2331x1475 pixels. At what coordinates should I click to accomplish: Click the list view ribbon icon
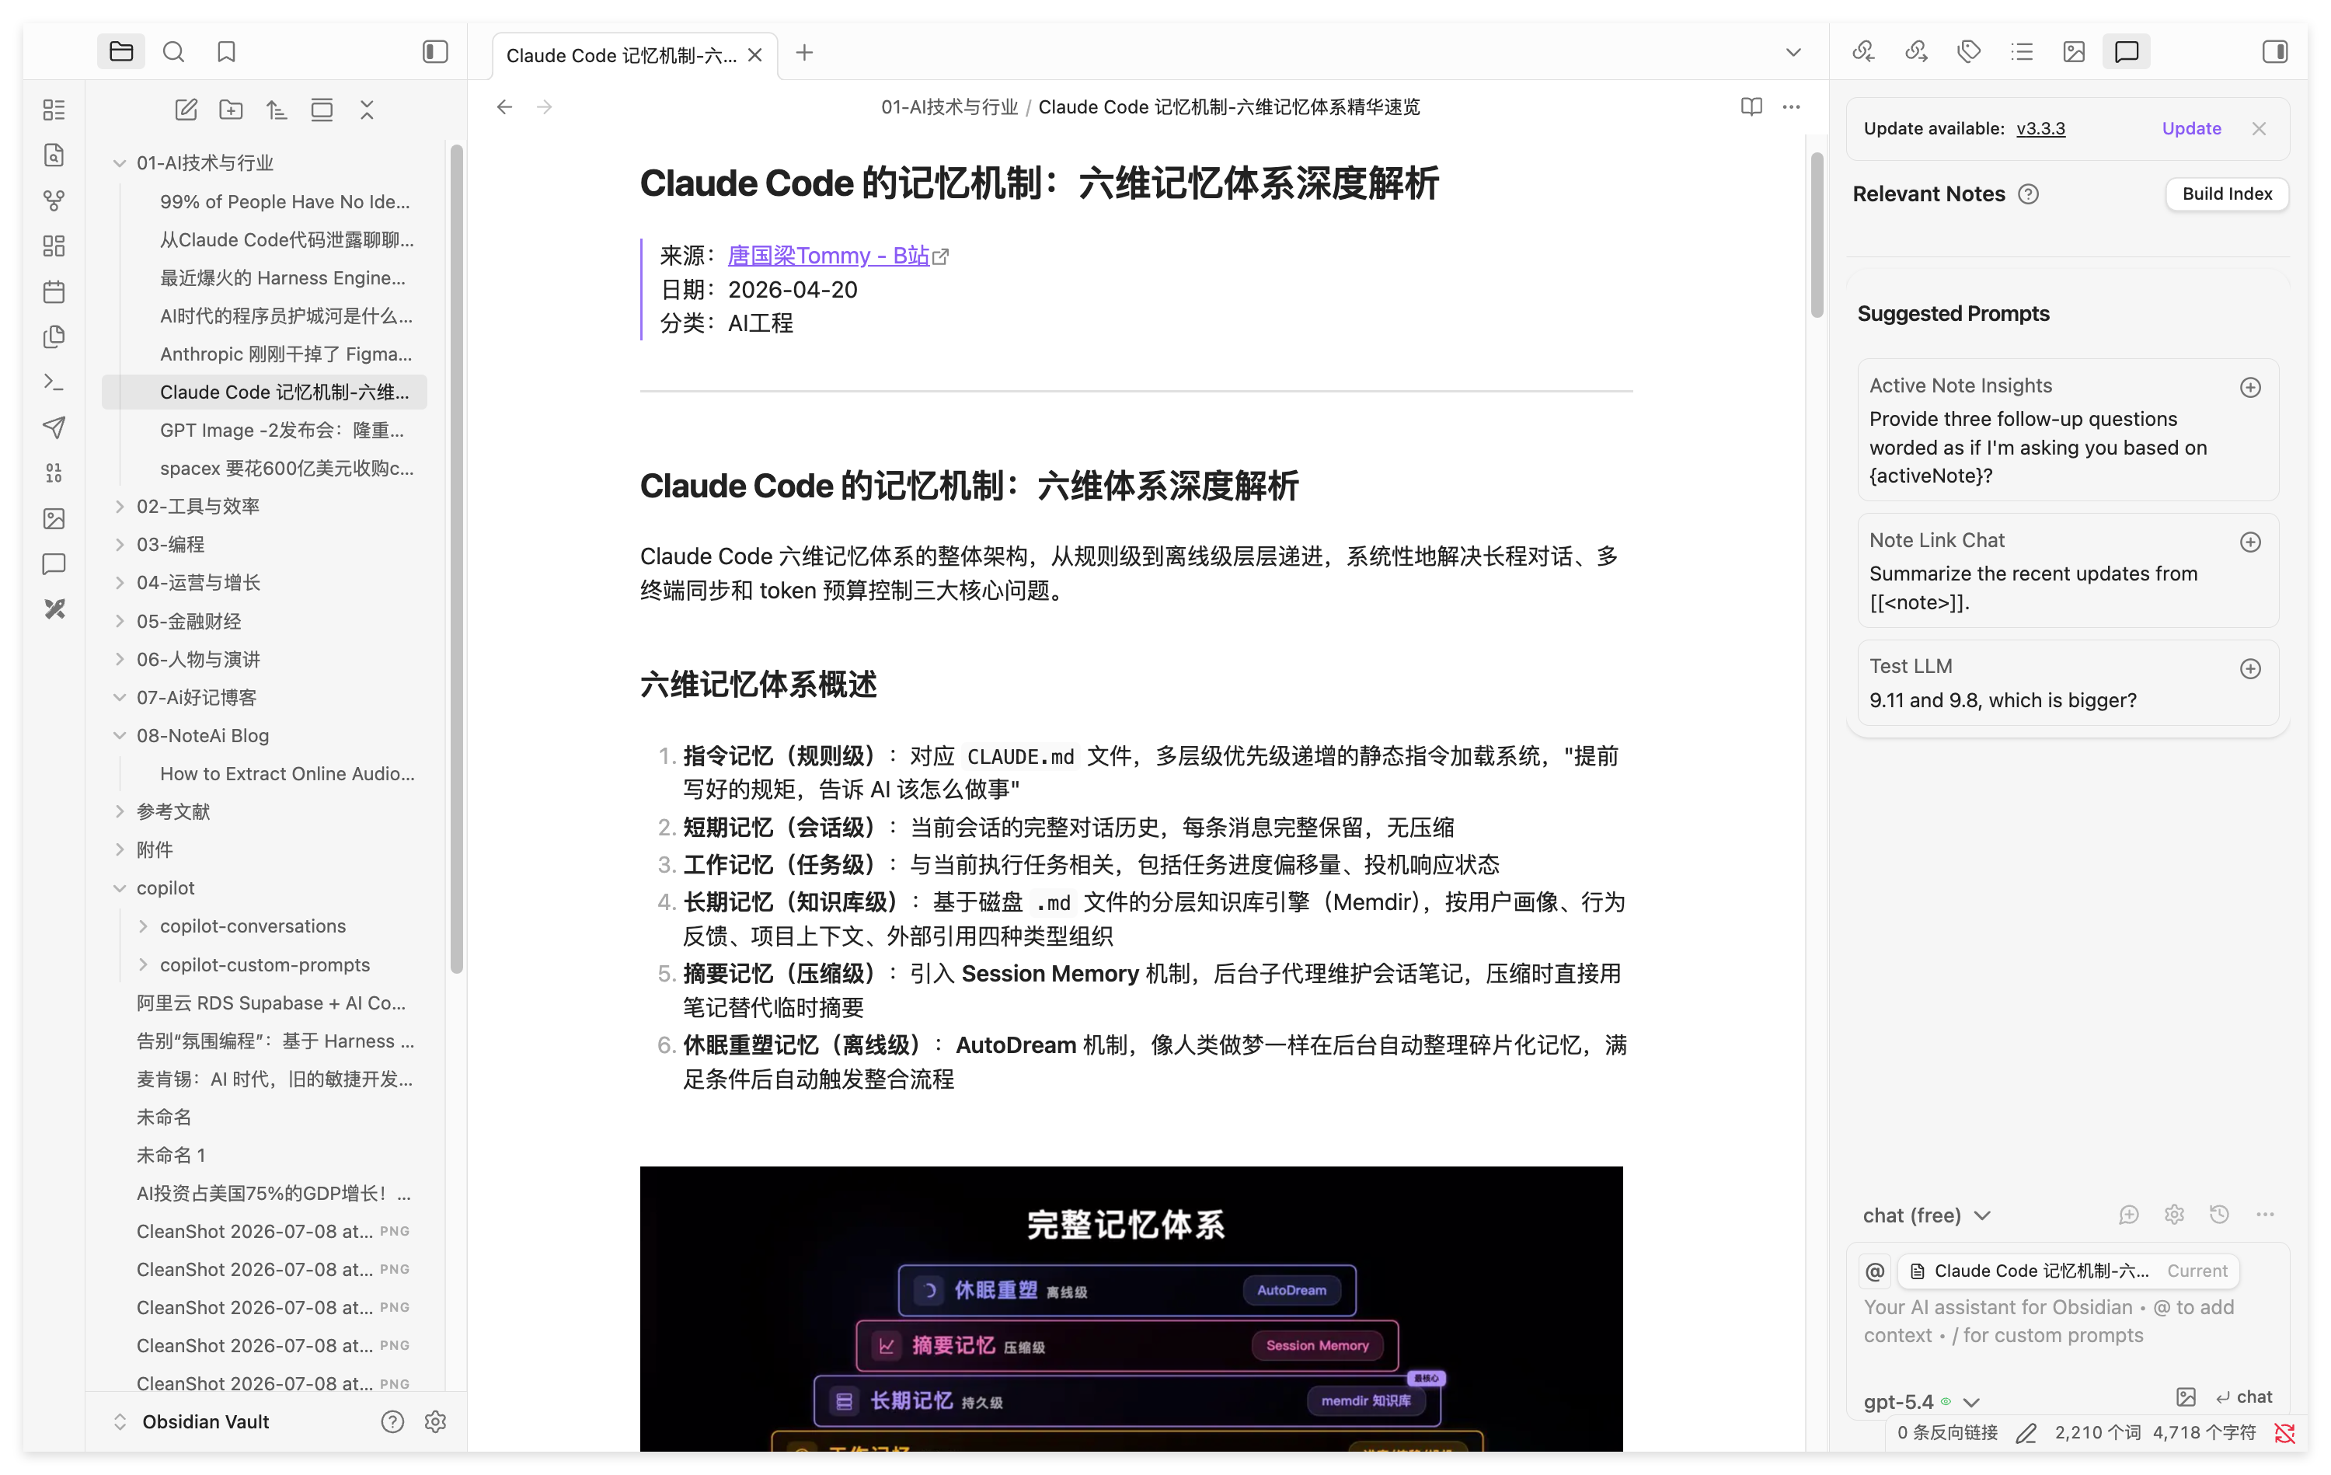[x=54, y=110]
